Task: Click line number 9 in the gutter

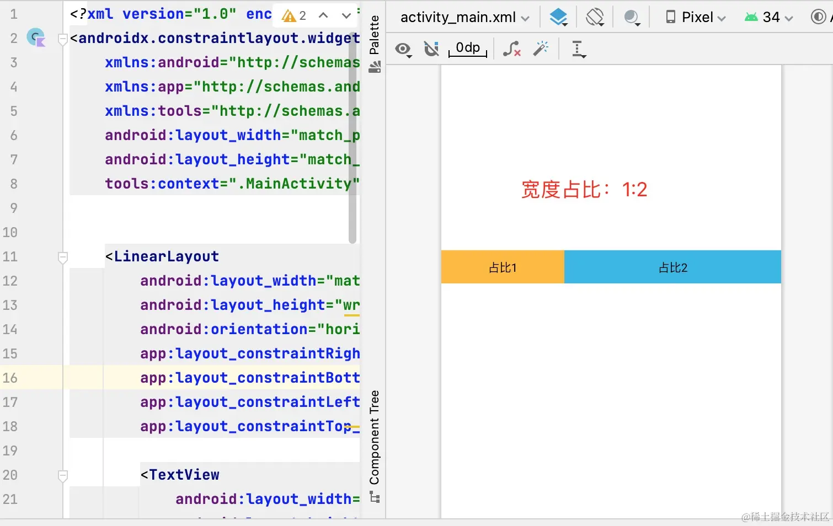Action: [14, 208]
